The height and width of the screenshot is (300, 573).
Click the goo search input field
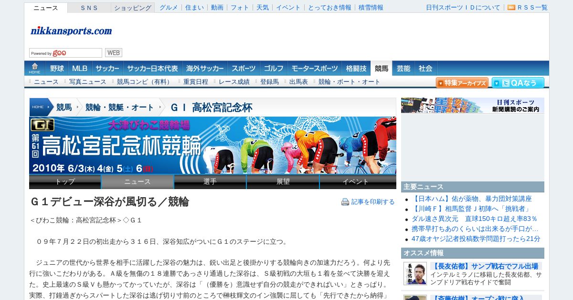pyautogui.click(x=65, y=53)
